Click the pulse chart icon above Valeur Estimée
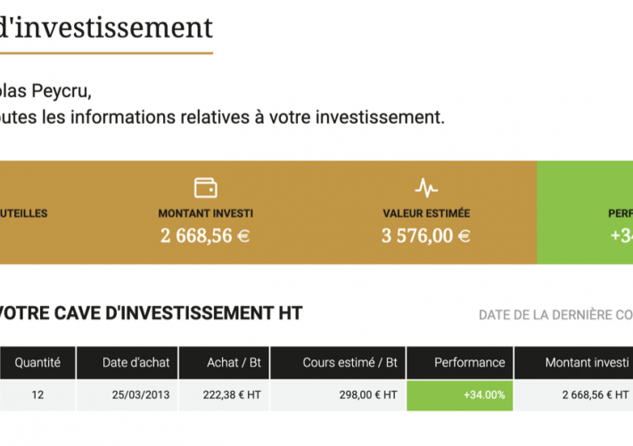Screen dimensions: 633x446 [x=426, y=188]
